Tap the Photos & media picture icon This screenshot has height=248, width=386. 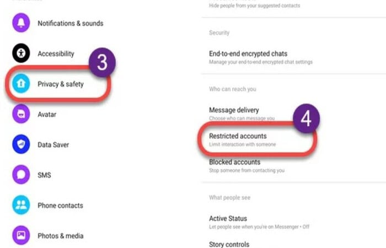[x=21, y=235]
